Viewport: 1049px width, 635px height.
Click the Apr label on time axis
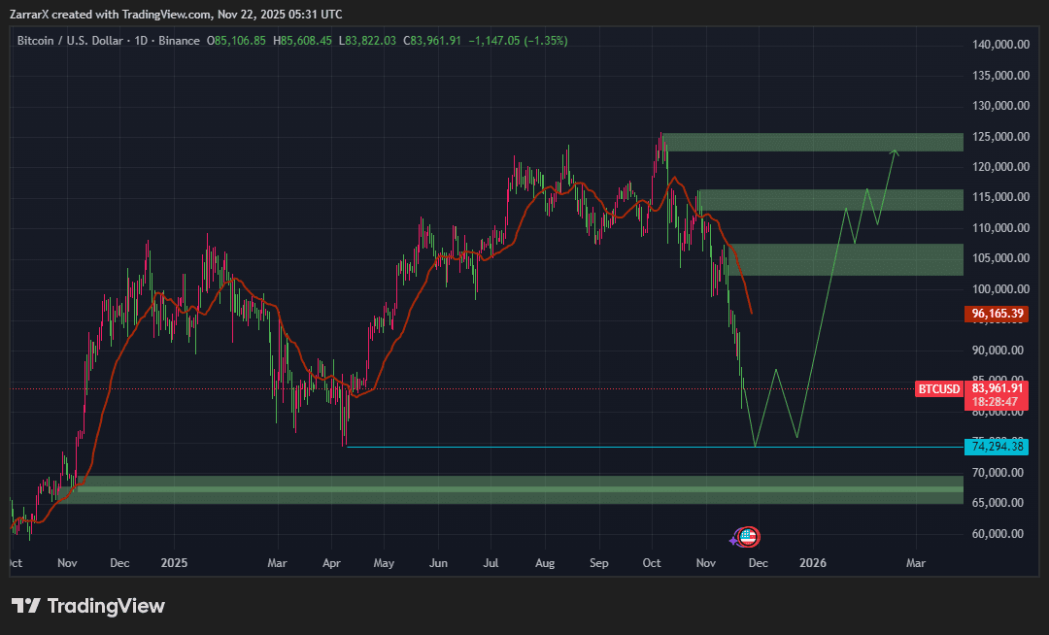(331, 563)
